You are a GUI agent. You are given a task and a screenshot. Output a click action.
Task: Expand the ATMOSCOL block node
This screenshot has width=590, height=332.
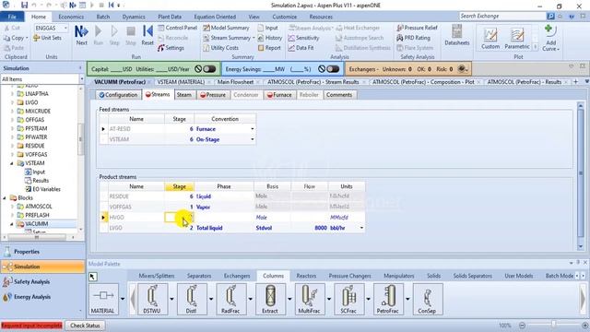(12, 207)
